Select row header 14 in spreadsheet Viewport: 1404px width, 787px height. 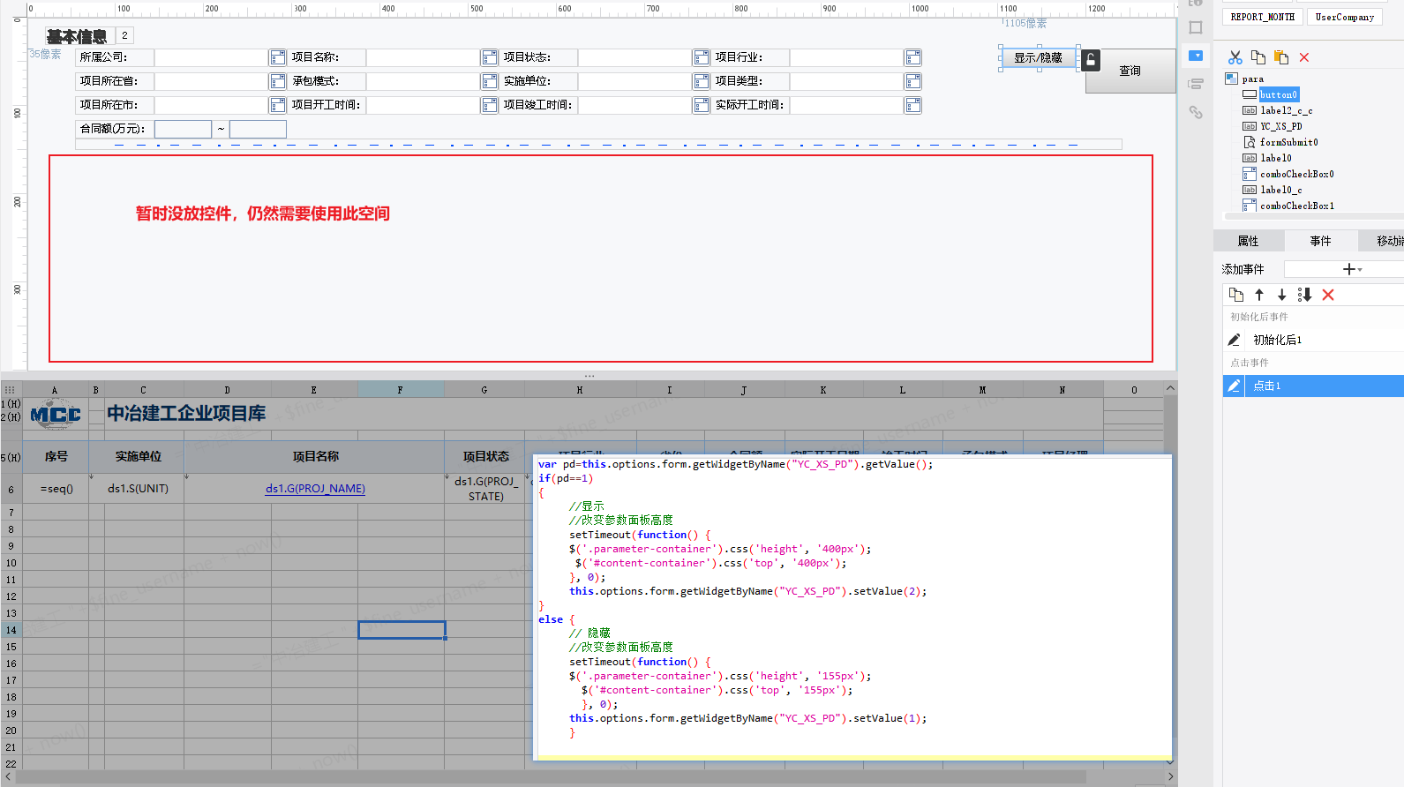point(11,630)
